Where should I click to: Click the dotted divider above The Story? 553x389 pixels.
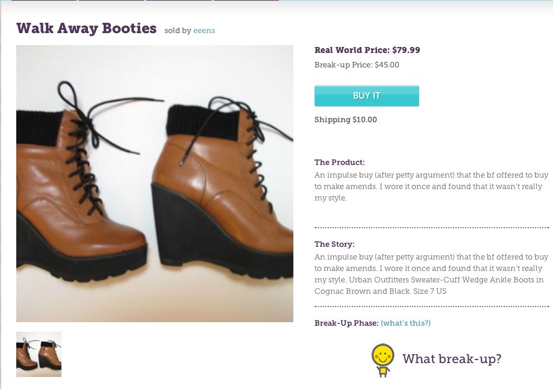pos(431,228)
